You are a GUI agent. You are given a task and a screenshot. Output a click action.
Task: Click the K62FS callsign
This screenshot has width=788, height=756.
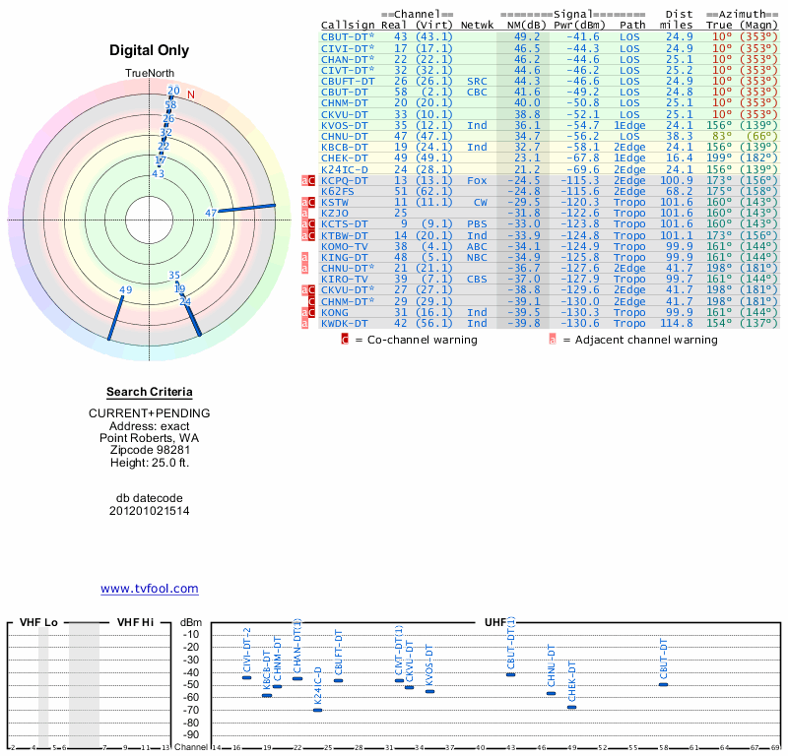tap(338, 191)
